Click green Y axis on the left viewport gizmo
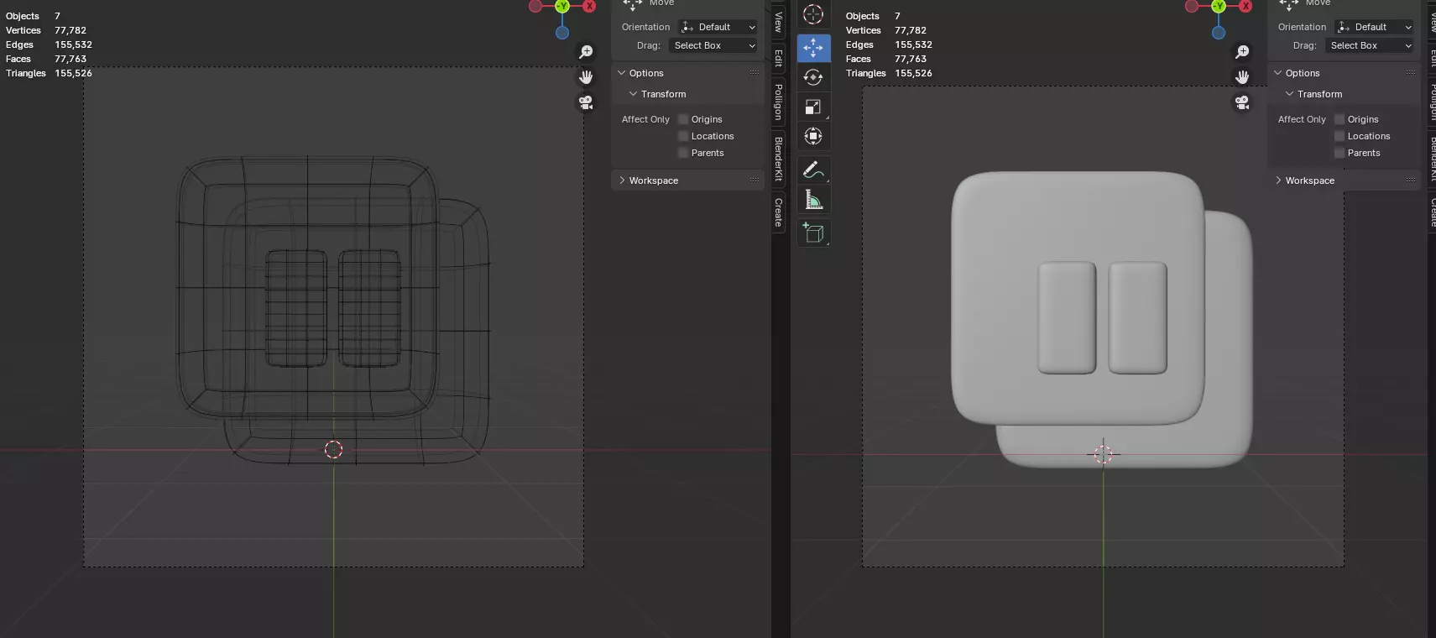Screen dimensions: 1436x638 (562, 6)
